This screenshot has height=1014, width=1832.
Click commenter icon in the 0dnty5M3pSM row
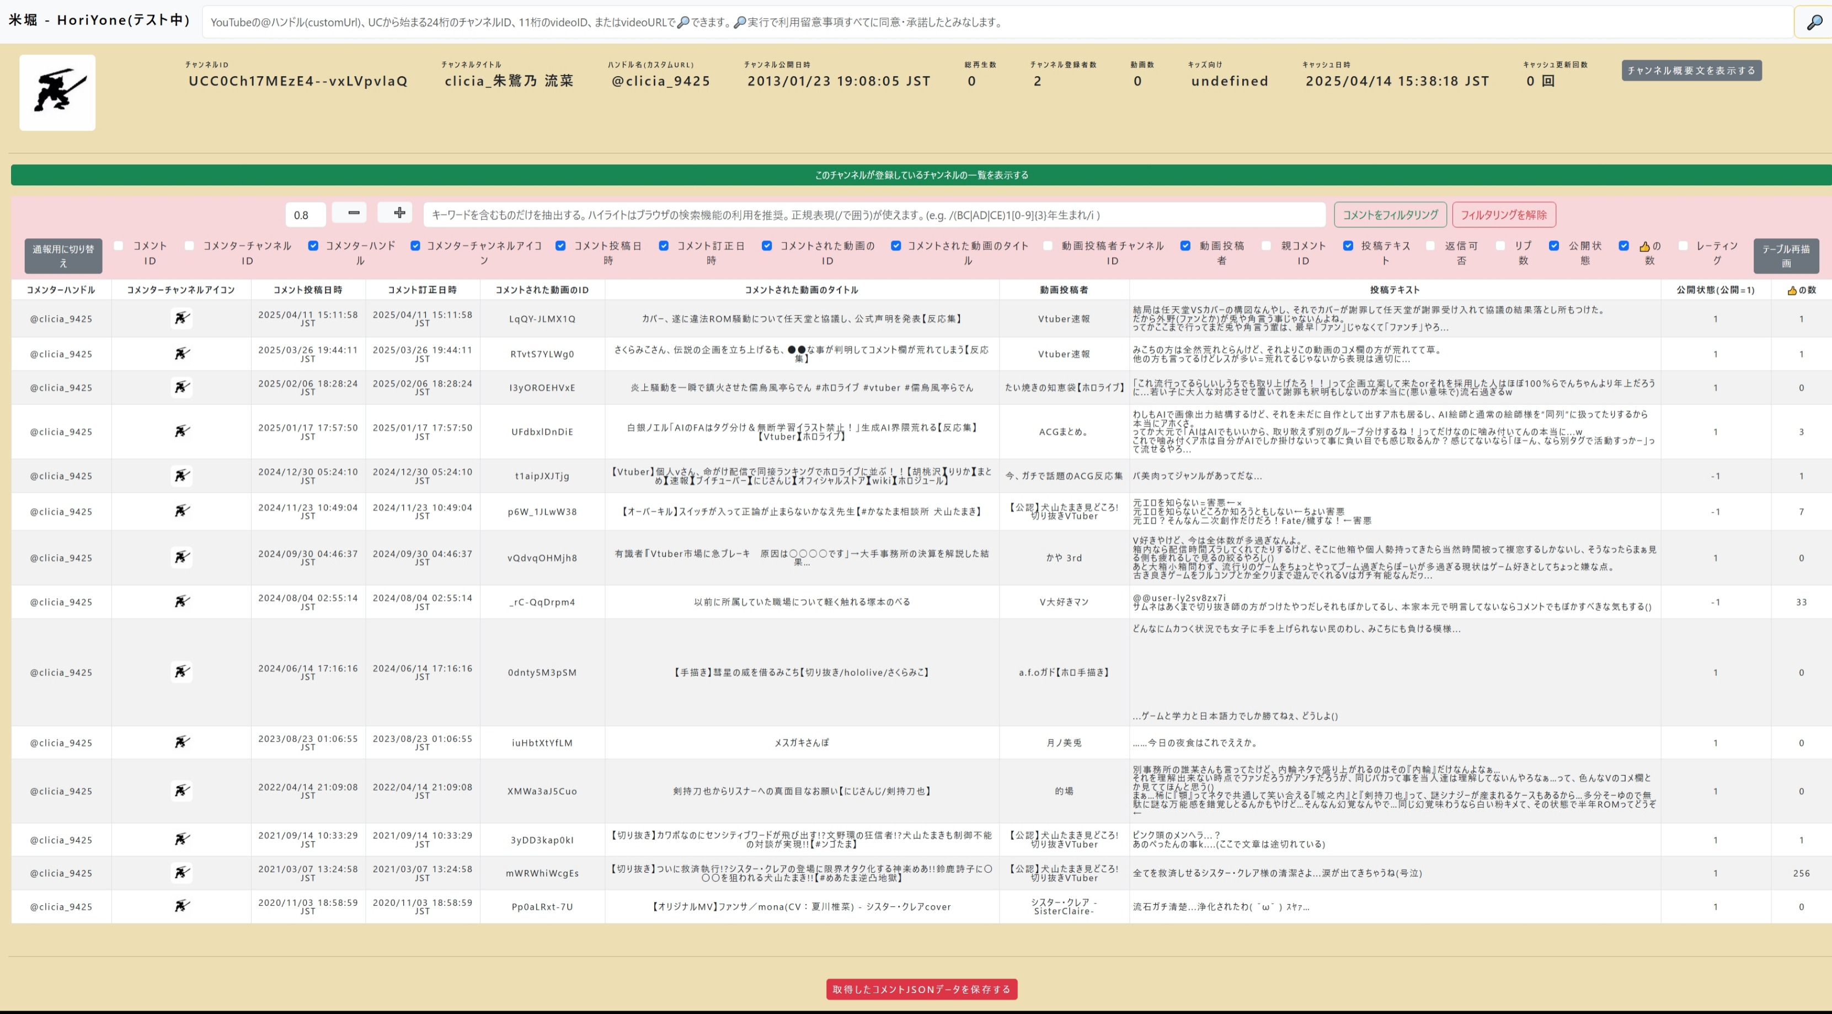pos(181,672)
